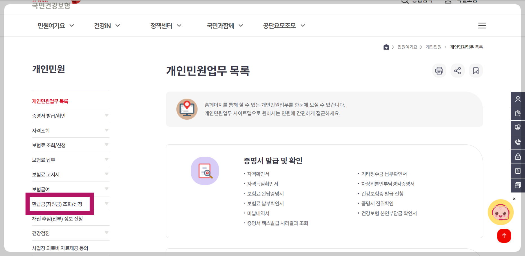The image size is (525, 256).
Task: Open 채권 추심(전부) 정보 신청 item
Action: (57, 219)
